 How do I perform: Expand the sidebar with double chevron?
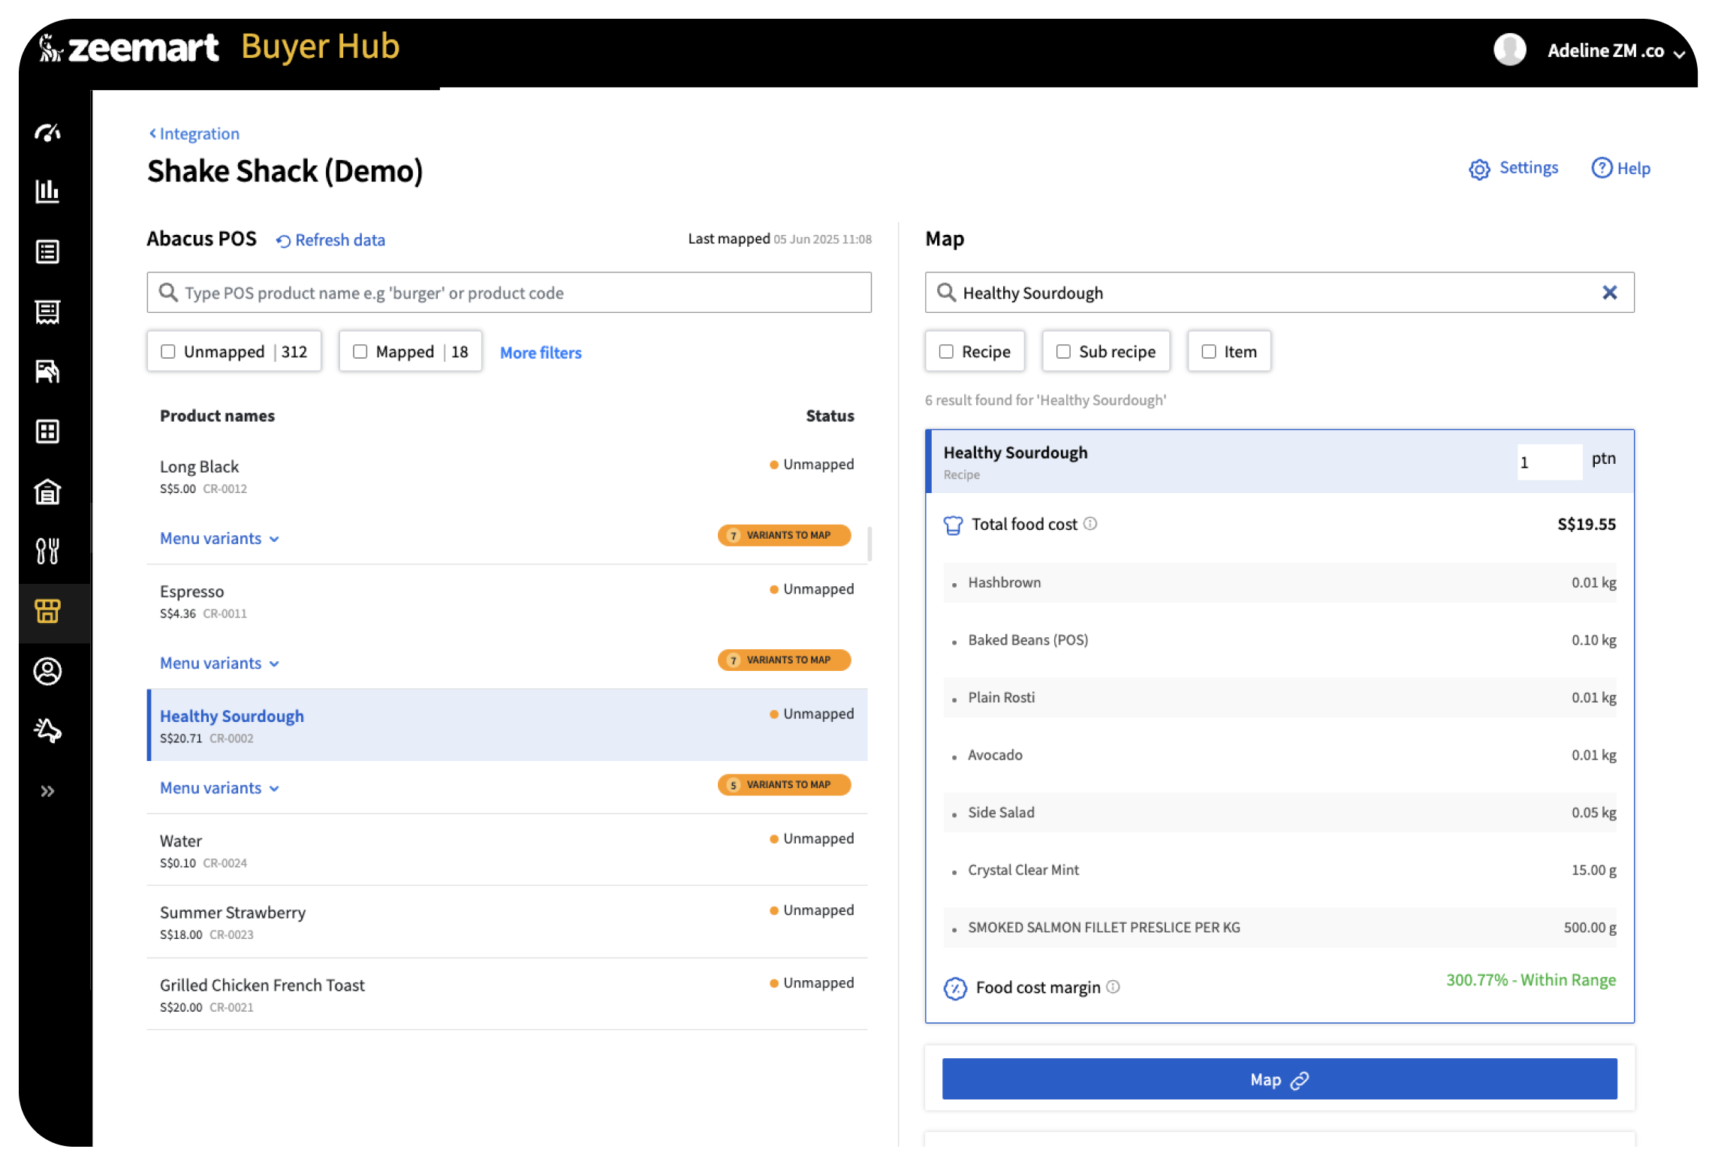pos(47,791)
